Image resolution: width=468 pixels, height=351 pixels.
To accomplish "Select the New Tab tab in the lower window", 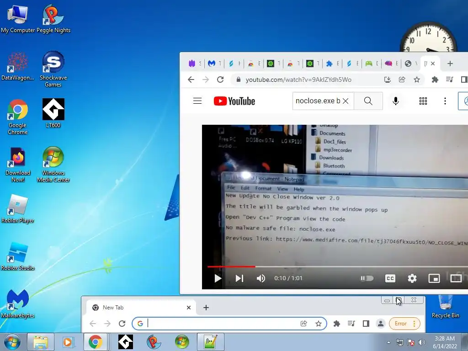I will (141, 308).
